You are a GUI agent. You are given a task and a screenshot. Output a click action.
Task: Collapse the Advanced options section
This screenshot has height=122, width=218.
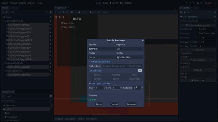click(x=99, y=62)
